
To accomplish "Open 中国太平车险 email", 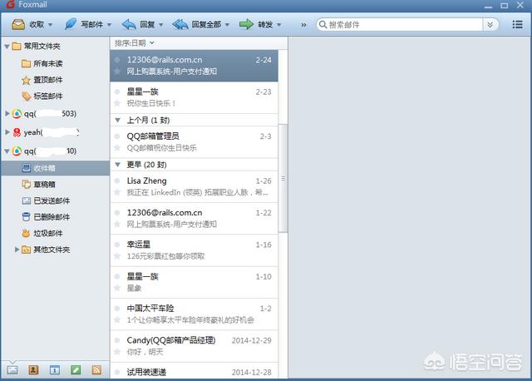I will [194, 314].
